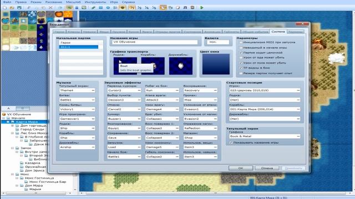Screen dimensions: 355x199
Task: Click the Цвет окна window color swatch
Action: coord(216,64)
